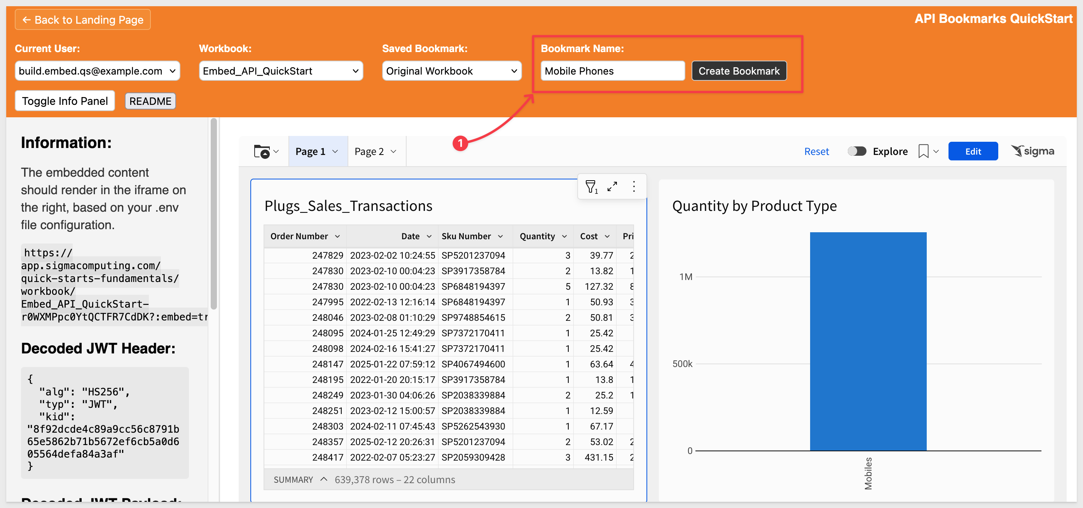Screen dimensions: 1083x508
Task: Click date 2023-02-08 01:10:29 cell
Action: 392,318
